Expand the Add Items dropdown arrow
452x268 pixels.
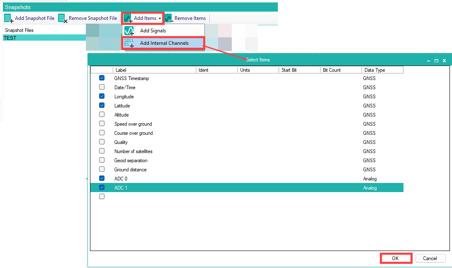[160, 18]
